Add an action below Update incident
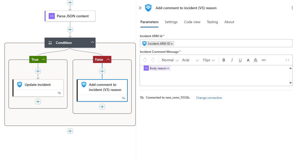The width and height of the screenshot is (294, 158). coord(38,102)
